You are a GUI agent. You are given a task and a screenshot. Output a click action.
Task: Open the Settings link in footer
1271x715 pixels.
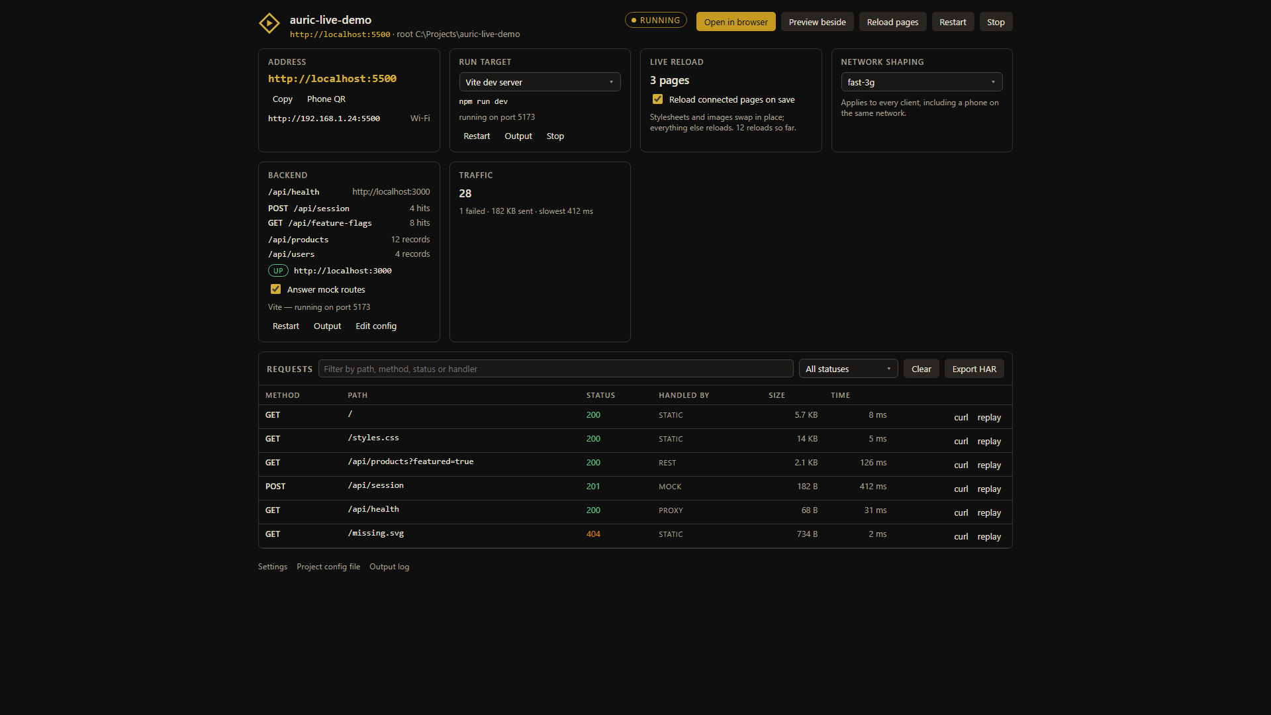click(273, 567)
